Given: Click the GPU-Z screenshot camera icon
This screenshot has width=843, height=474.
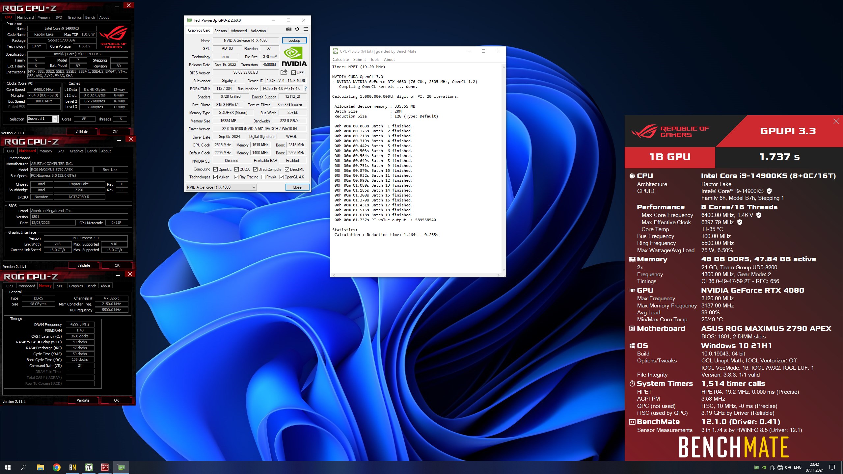Looking at the screenshot, I should pos(289,29).
